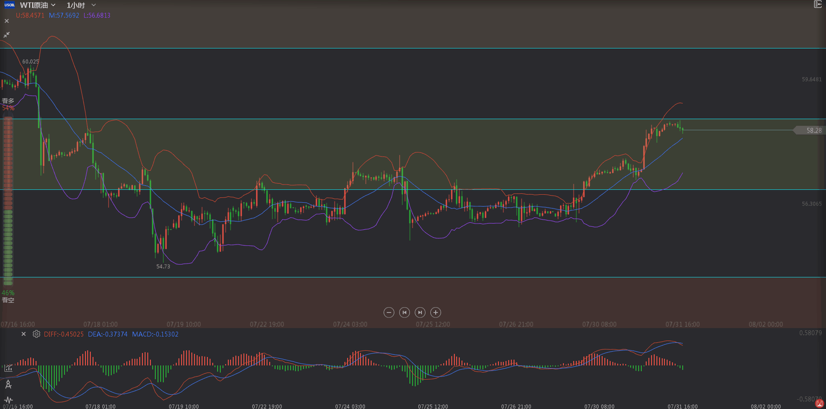Click the waveform pulse icon
Screen dimensions: 826x409
pyautogui.click(x=8, y=400)
